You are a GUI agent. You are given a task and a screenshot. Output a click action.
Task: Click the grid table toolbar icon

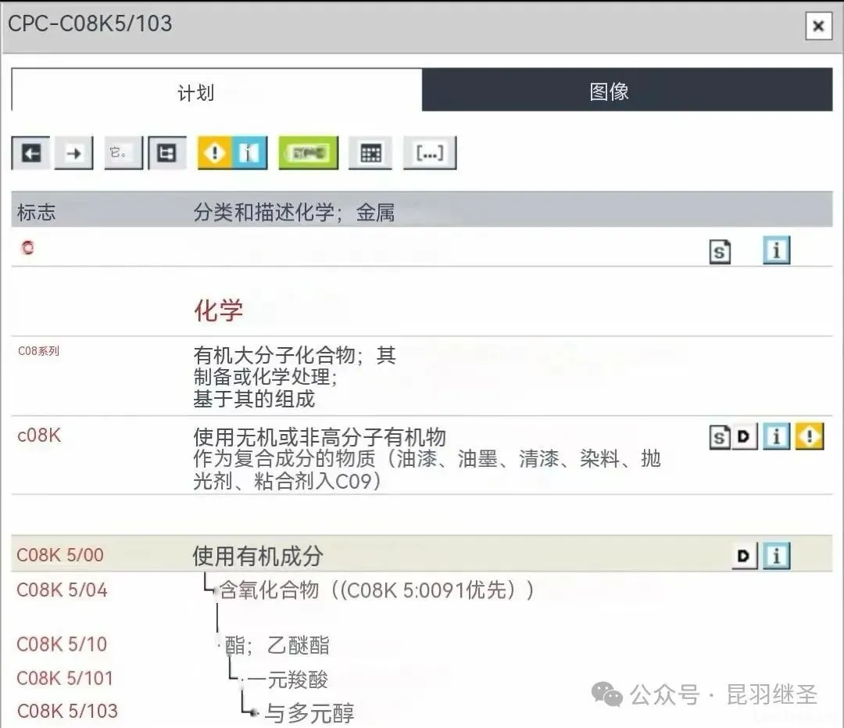coord(370,153)
